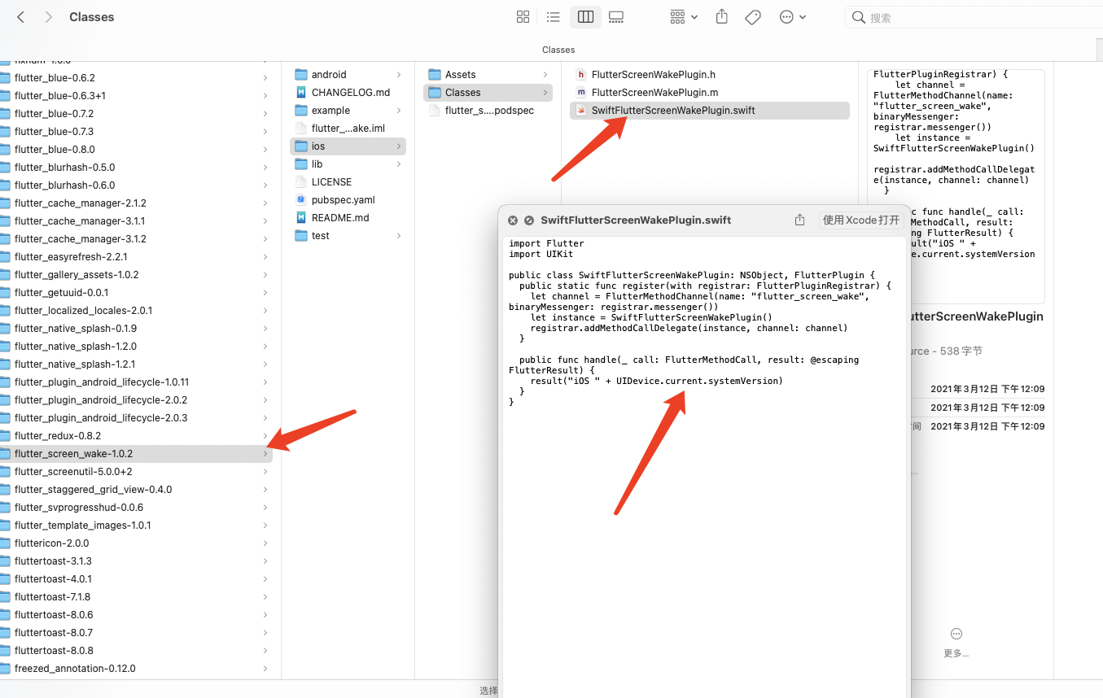
Task: Select the ios folder
Action: click(348, 146)
